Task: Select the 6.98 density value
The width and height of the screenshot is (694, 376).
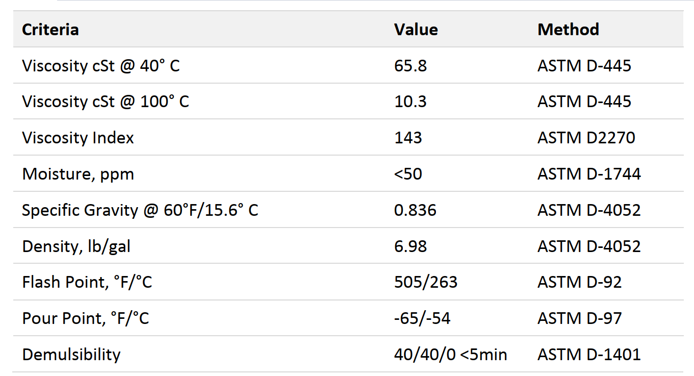Action: coord(410,246)
